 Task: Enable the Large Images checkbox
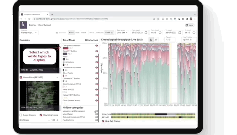click(x=21, y=115)
